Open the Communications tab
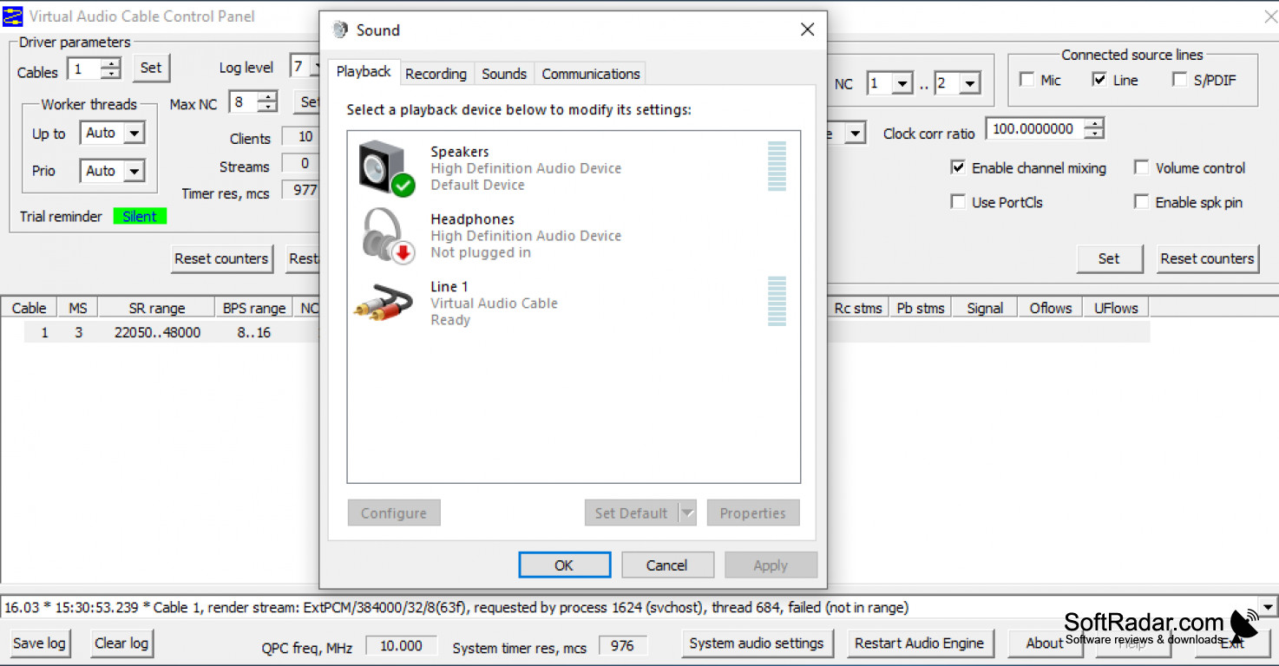Viewport: 1279px width, 666px height. pyautogui.click(x=589, y=74)
